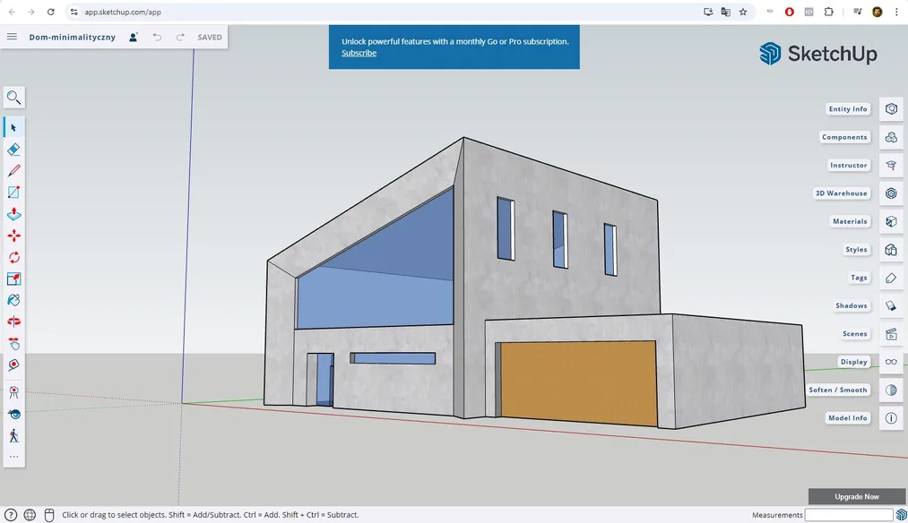Screen dimensions: 908x523
Task: Expand more tools via the toolbar ellipsis
Action: coord(13,458)
